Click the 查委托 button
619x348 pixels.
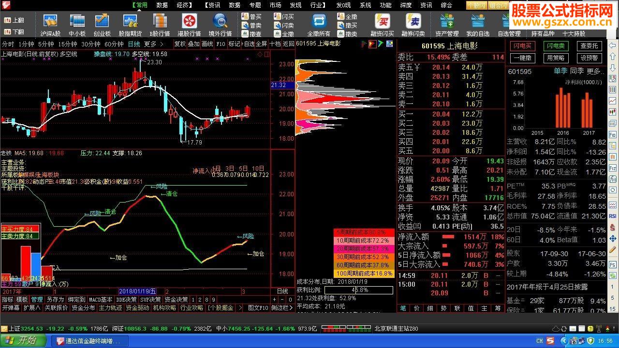coord(589,46)
